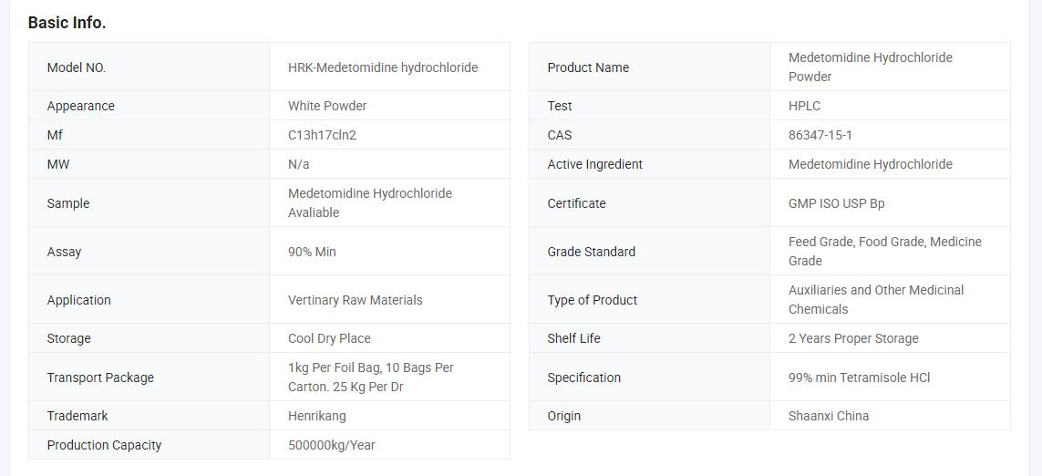Select the Cool Dry Place storage value
The height and width of the screenshot is (476, 1042).
[x=329, y=338]
